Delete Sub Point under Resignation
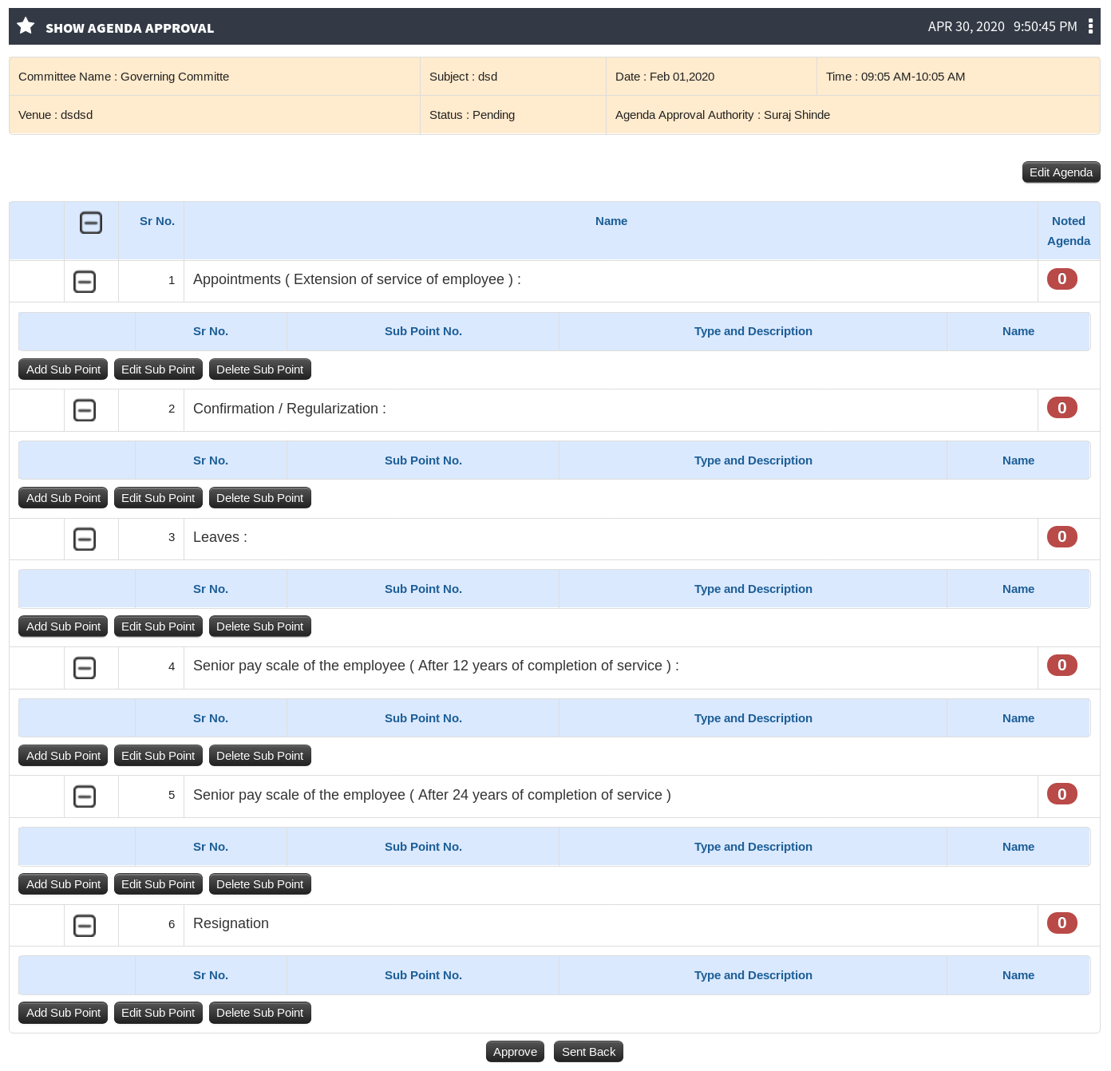1111x1071 pixels. [x=259, y=1013]
